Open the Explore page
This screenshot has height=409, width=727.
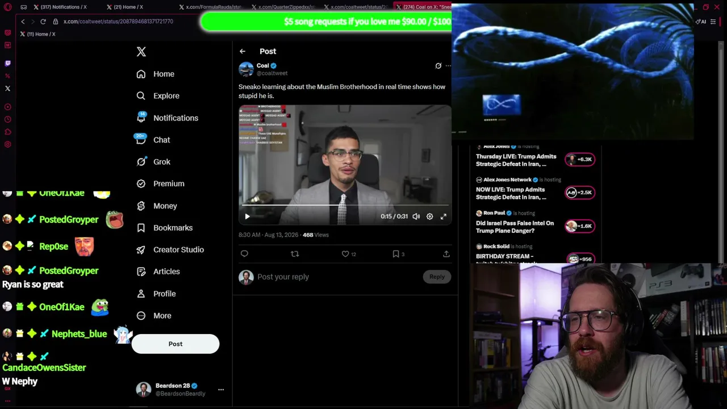158,96
